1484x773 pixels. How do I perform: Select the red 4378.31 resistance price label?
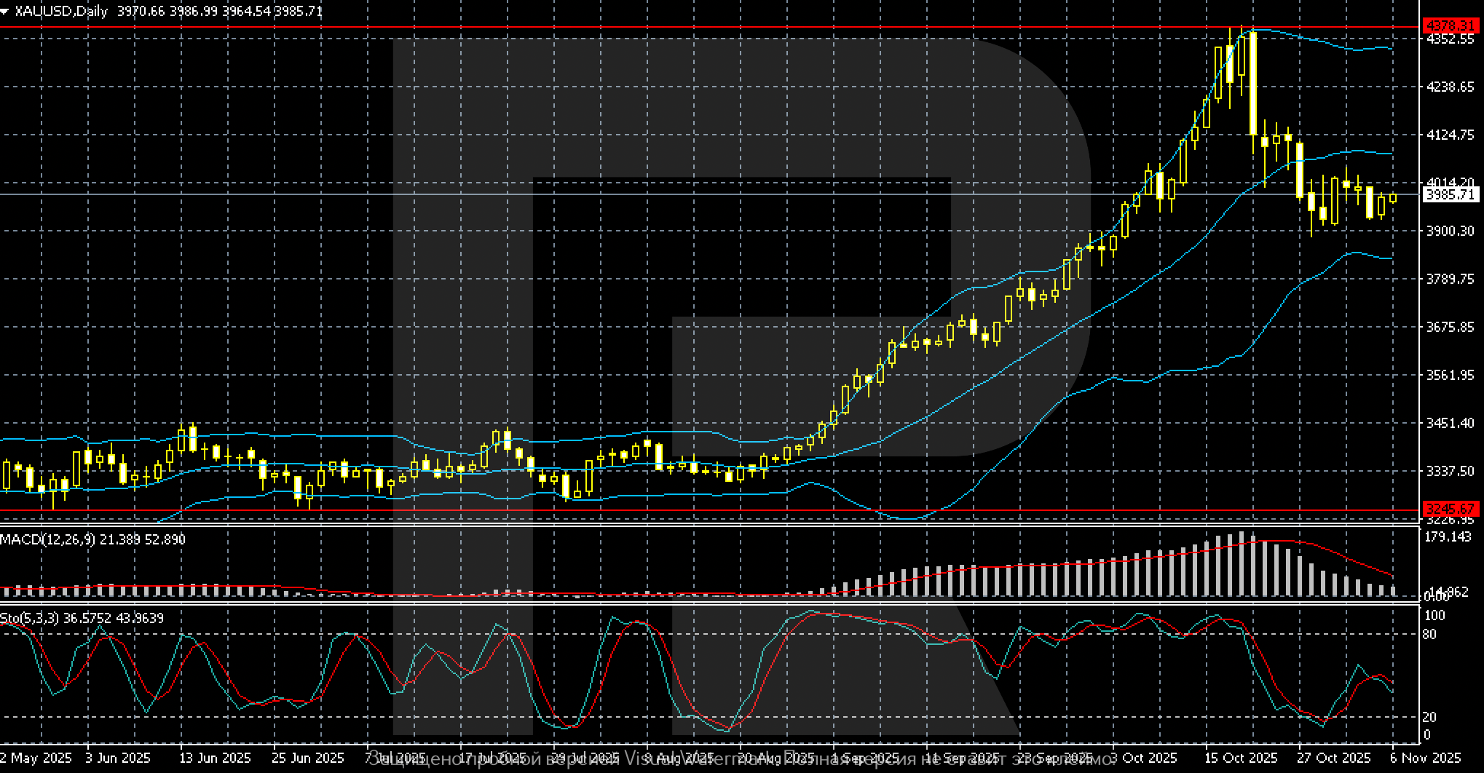[1451, 26]
